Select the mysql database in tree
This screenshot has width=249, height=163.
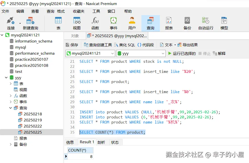(20, 47)
